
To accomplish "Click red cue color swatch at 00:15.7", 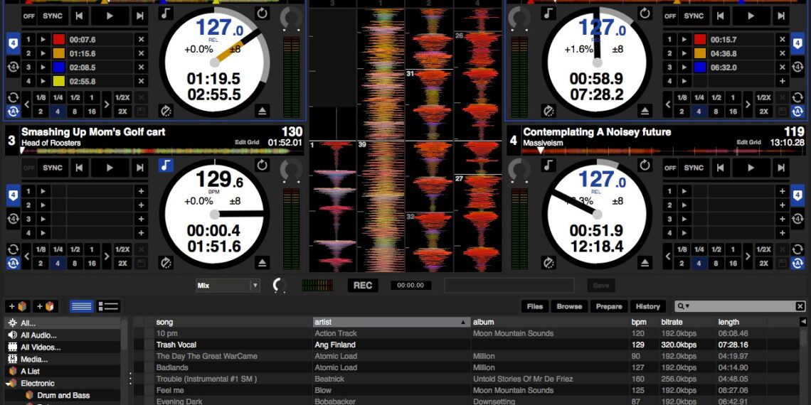I will (699, 40).
